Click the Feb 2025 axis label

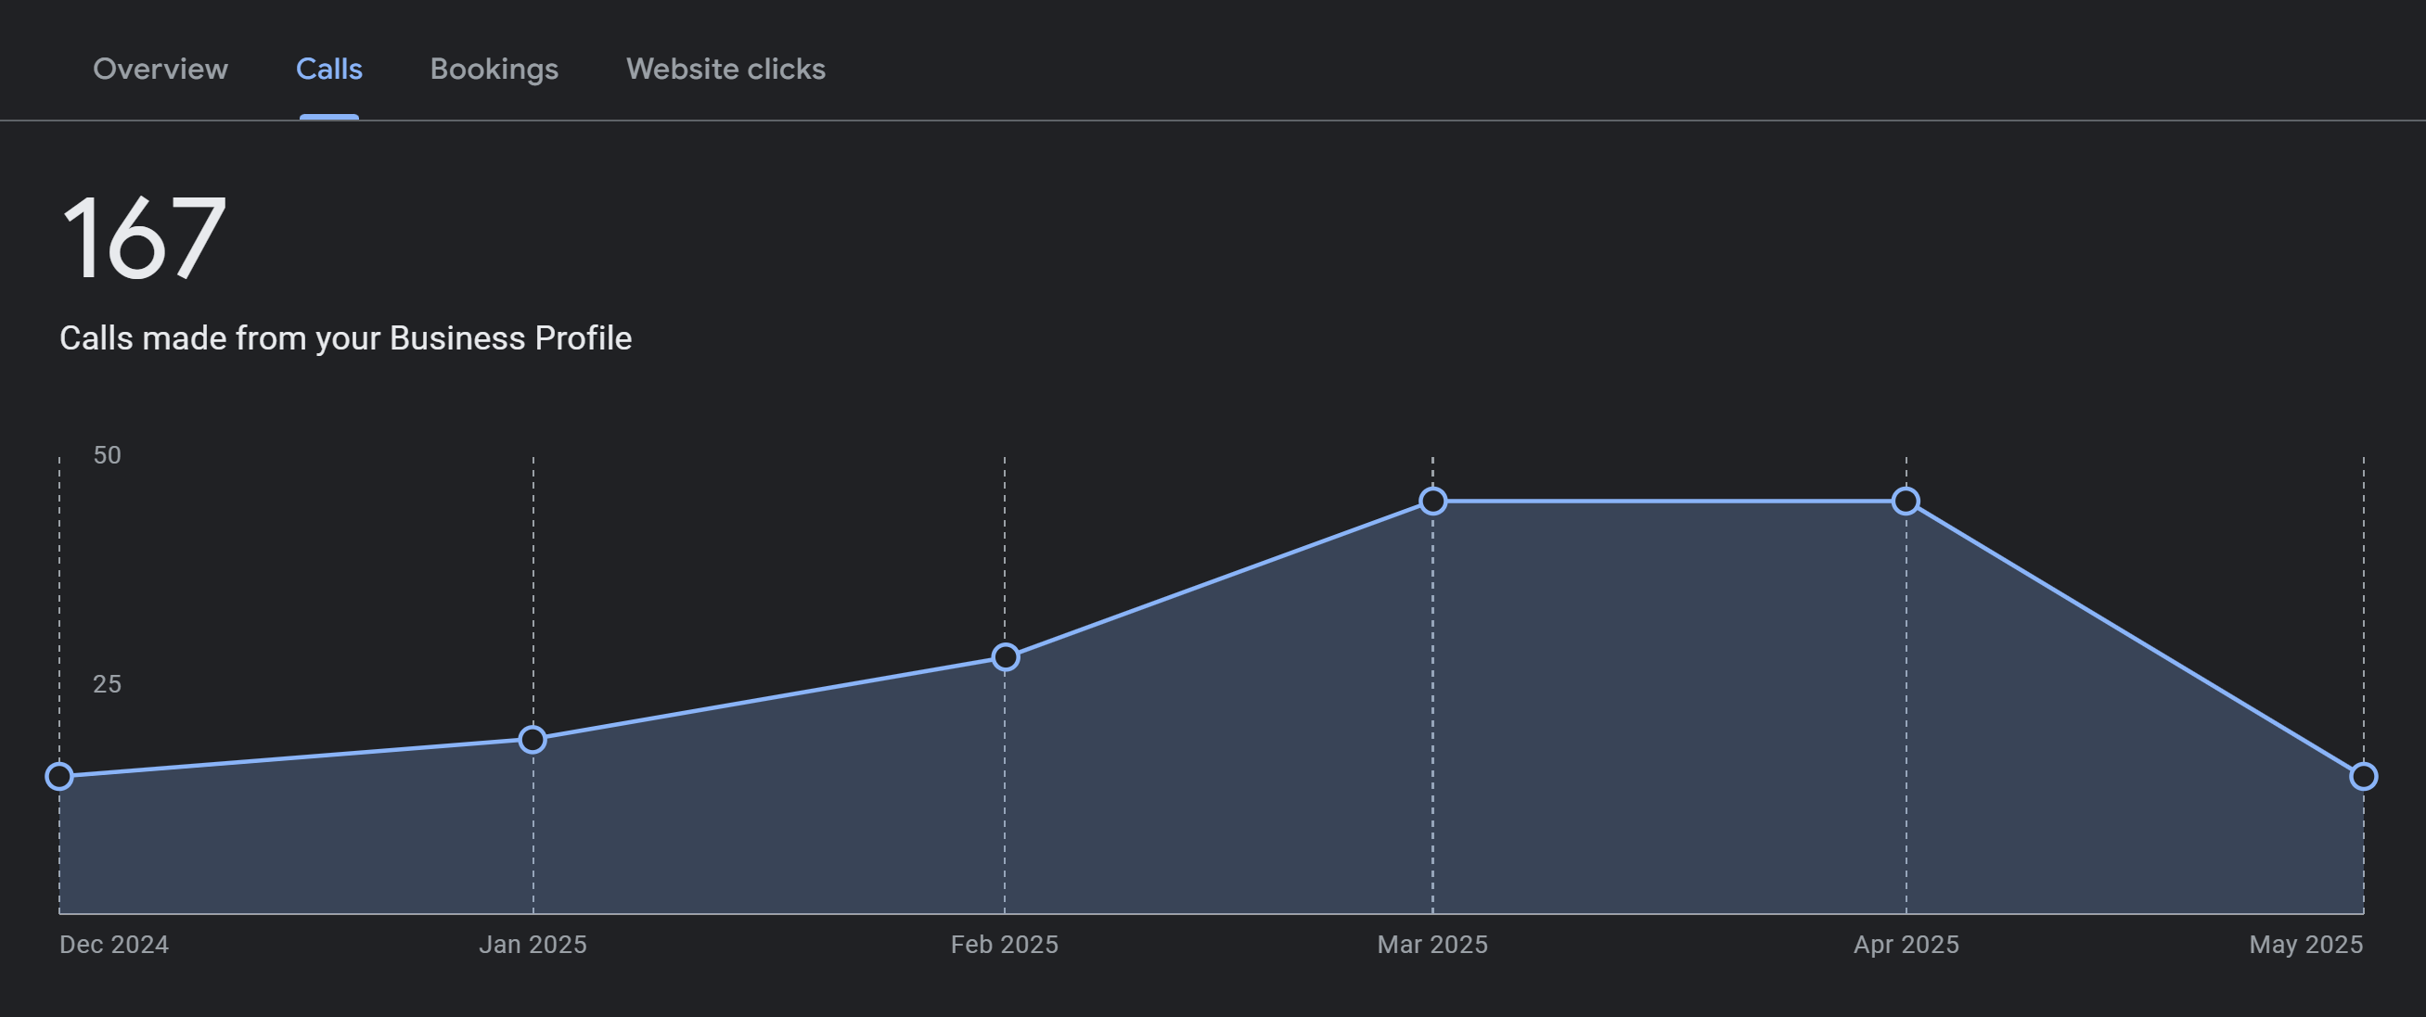[1005, 945]
